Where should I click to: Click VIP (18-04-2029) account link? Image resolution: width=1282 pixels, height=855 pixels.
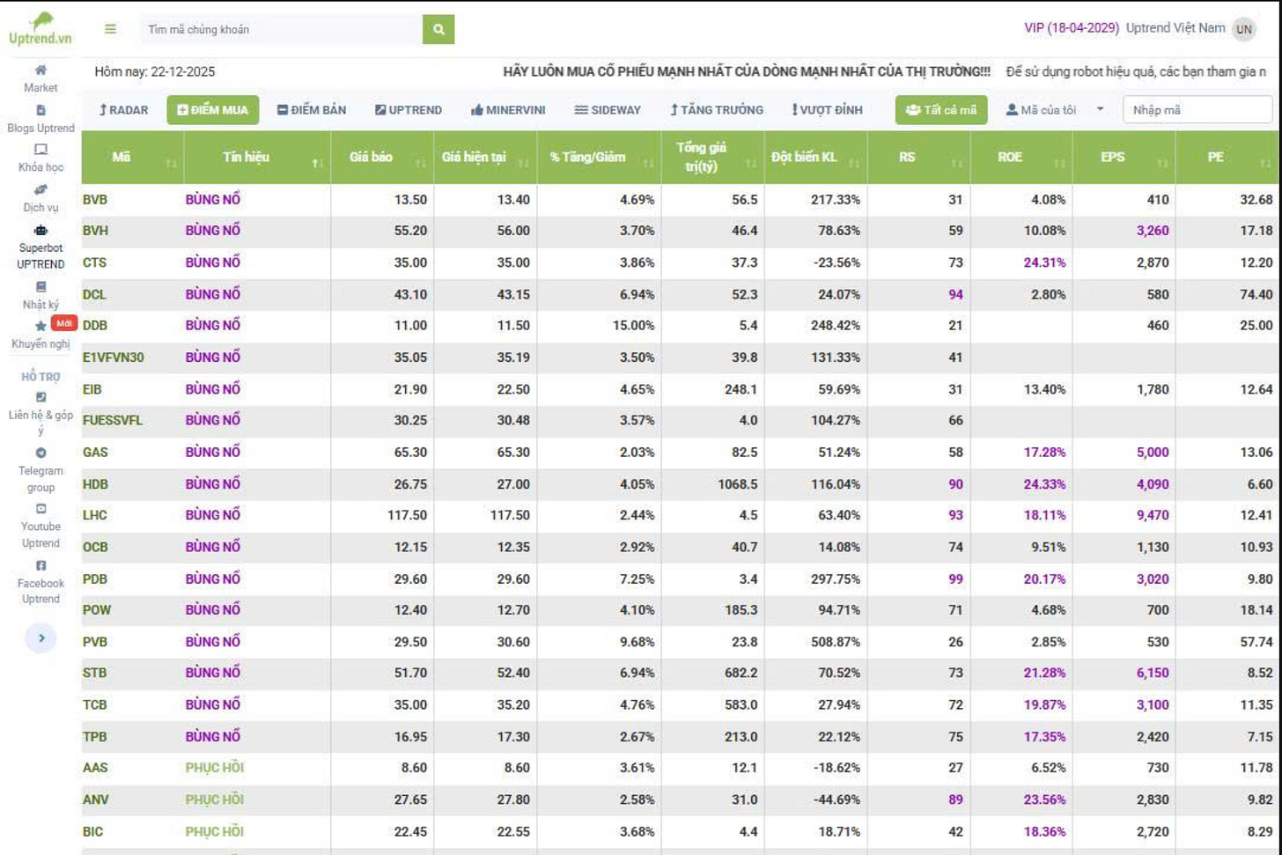click(1072, 28)
